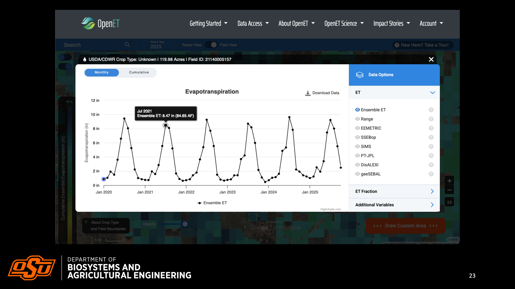515x289 pixels.
Task: Open help icon next to Ensemble ET
Action: coord(431,110)
